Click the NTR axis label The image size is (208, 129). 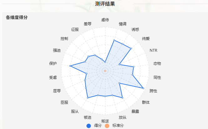(x=154, y=50)
